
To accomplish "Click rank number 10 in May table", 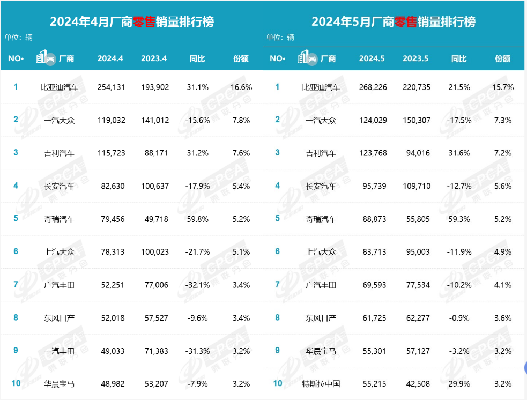I will click(x=277, y=383).
